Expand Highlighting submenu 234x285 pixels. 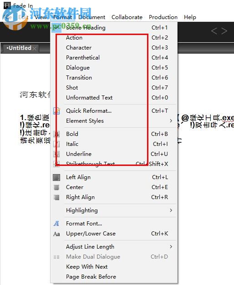[114, 210]
